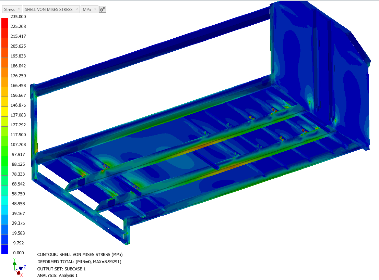Select the dark blue swatch beside 0.000

[x=5, y=249]
